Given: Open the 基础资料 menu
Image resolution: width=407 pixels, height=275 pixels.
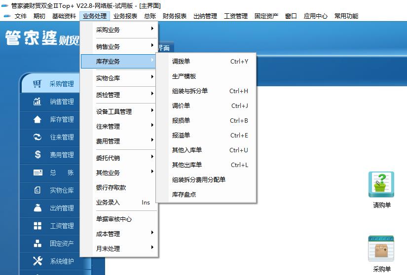Looking at the screenshot, I should (x=64, y=16).
